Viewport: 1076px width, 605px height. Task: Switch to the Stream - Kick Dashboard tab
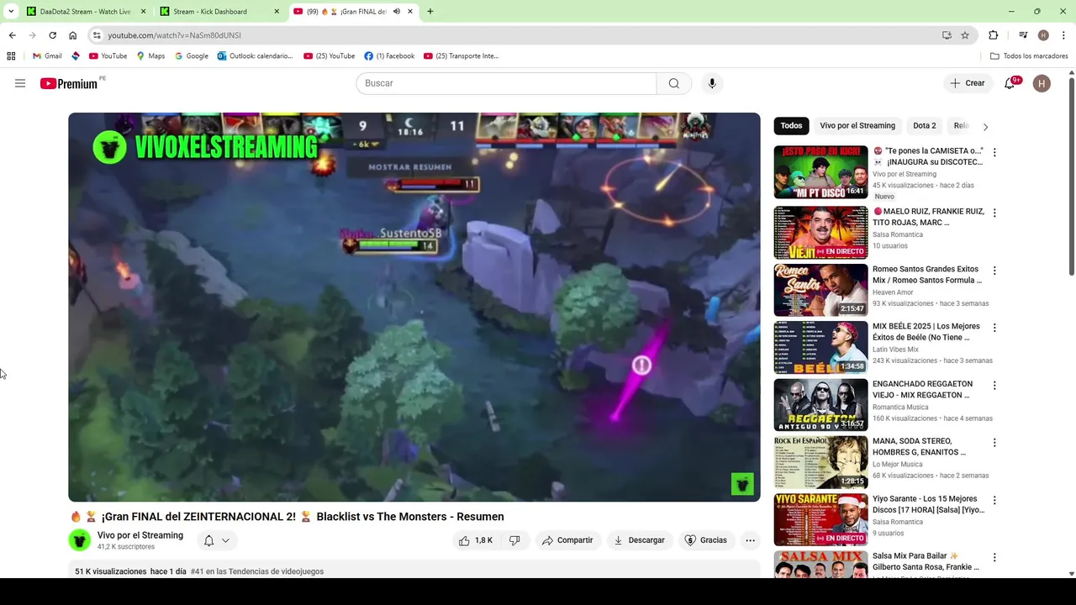tap(220, 12)
